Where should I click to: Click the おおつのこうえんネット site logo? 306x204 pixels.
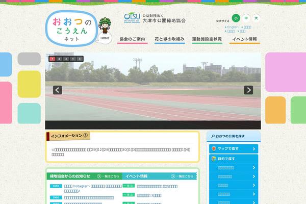pos(71,29)
